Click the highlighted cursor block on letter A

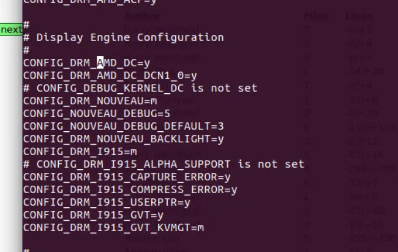tap(100, 63)
